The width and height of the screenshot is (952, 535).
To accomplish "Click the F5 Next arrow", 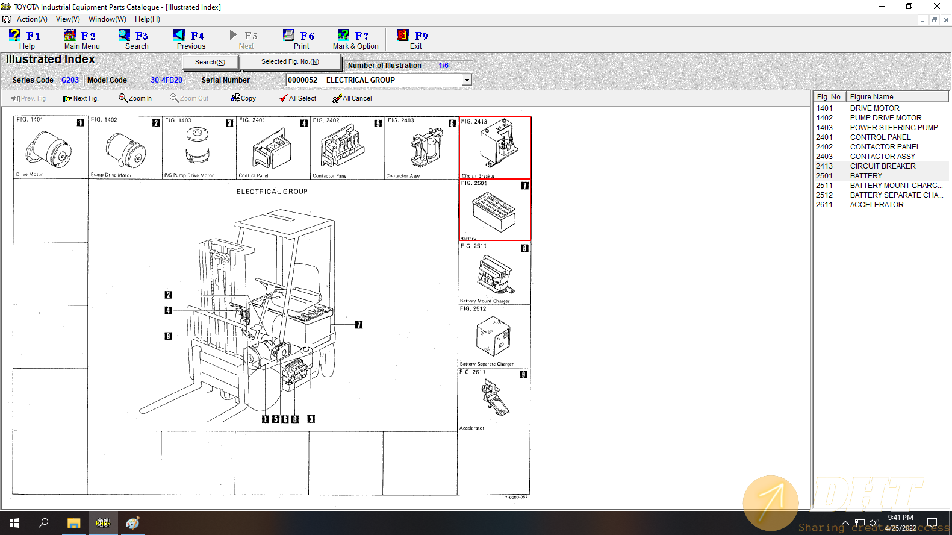I will [x=234, y=35].
